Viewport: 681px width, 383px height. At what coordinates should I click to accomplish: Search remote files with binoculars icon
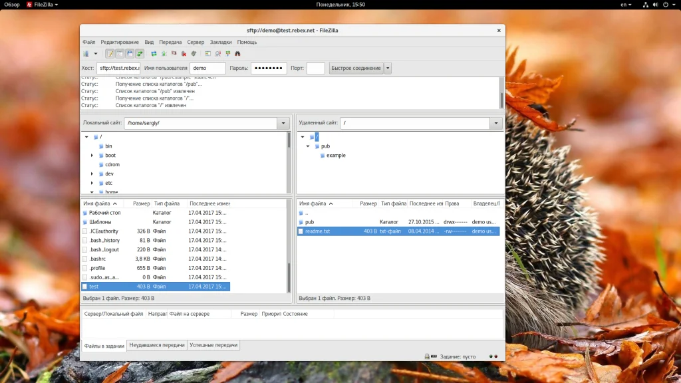pyautogui.click(x=237, y=53)
